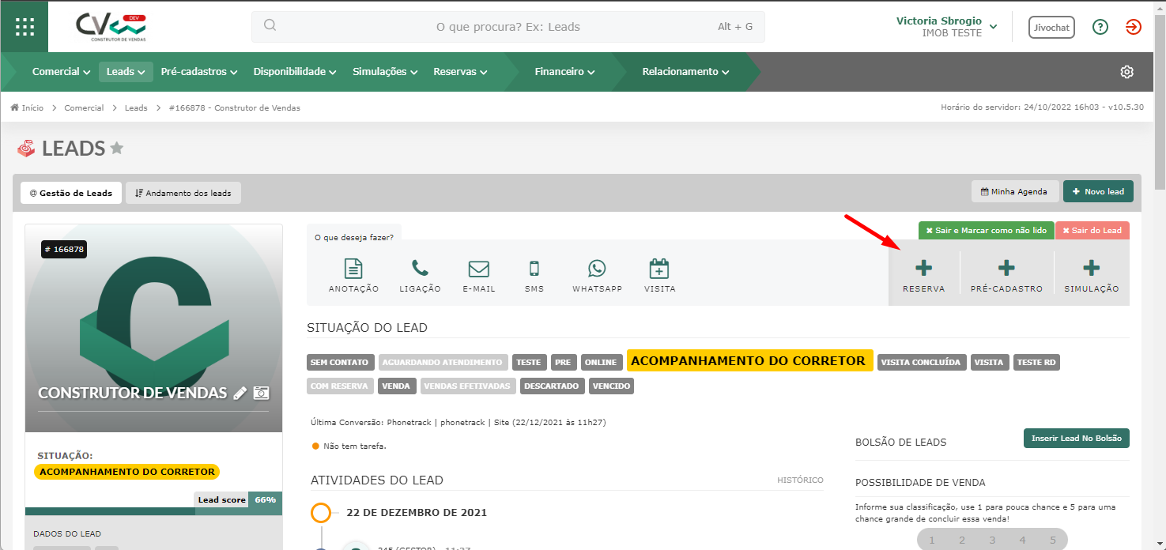Set lead status to DESCARTADO
Viewport: 1166px width, 550px height.
(x=552, y=386)
